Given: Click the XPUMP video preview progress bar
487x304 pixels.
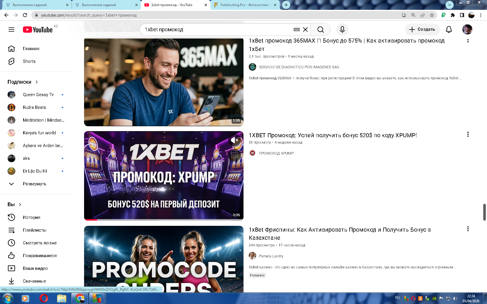Looking at the screenshot, I should pyautogui.click(x=164, y=220).
